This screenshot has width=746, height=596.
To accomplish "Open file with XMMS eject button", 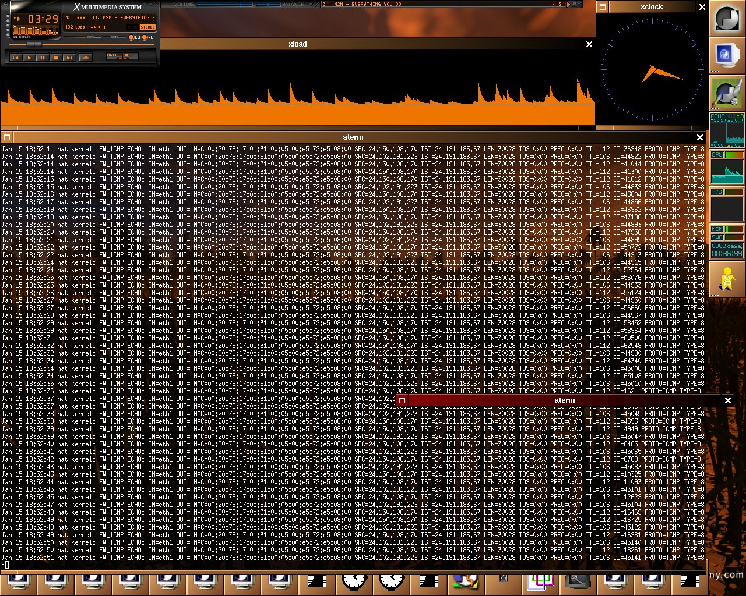I will tap(86, 57).
